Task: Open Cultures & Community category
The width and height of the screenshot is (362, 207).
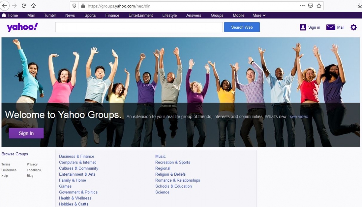Action: pyautogui.click(x=79, y=168)
